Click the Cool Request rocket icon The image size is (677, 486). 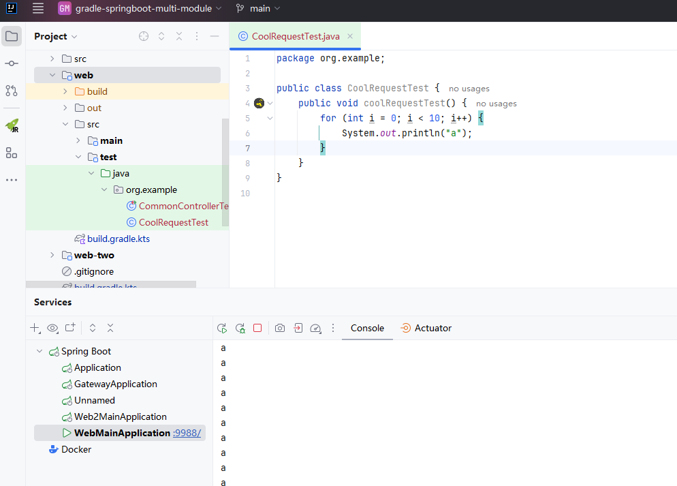pos(12,125)
